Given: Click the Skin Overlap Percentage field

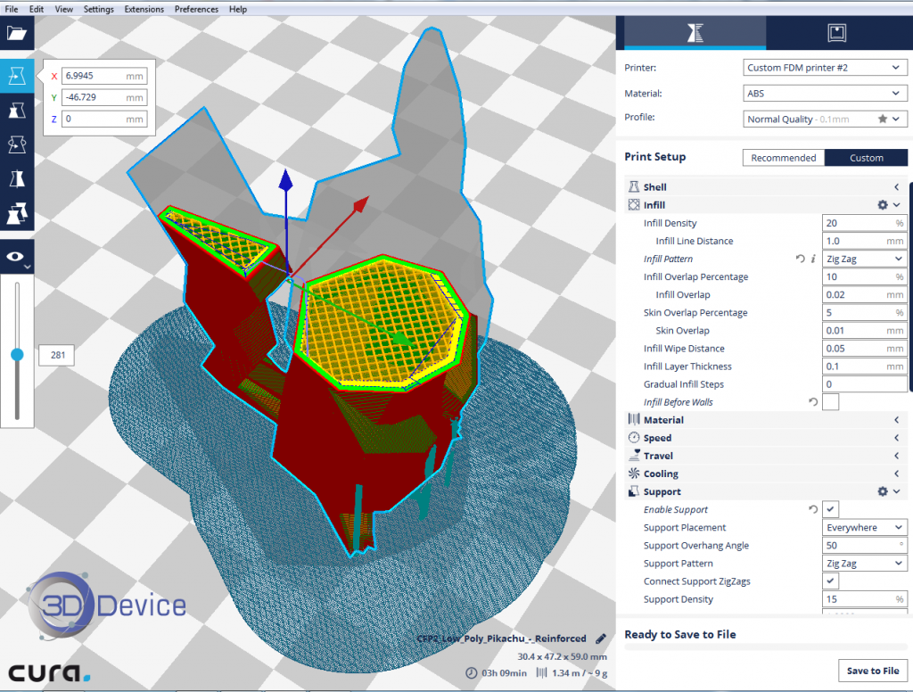Looking at the screenshot, I should pos(864,313).
